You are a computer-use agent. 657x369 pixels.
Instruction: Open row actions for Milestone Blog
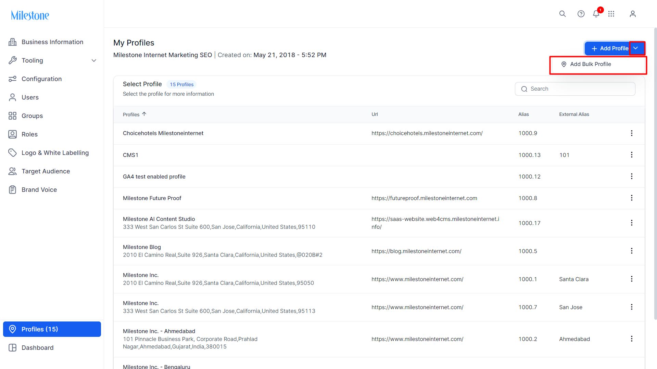click(632, 251)
